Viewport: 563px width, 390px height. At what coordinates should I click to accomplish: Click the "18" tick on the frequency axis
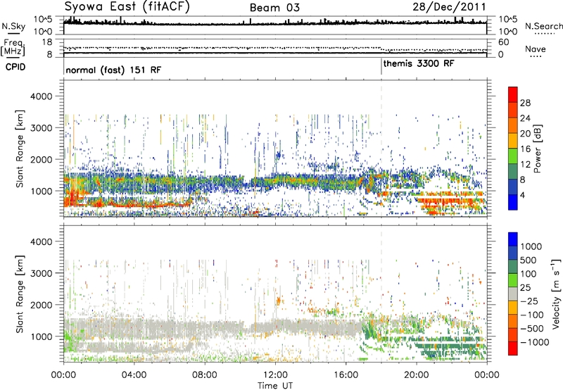pyautogui.click(x=47, y=42)
